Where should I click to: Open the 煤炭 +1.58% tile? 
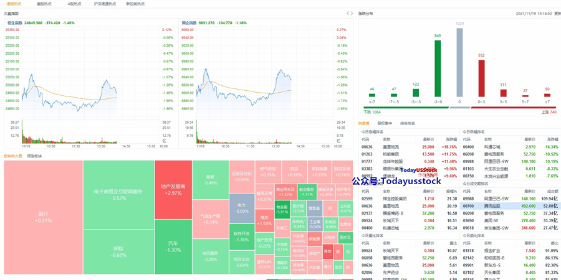(264, 220)
